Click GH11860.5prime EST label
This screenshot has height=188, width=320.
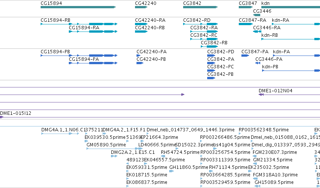(189, 167)
